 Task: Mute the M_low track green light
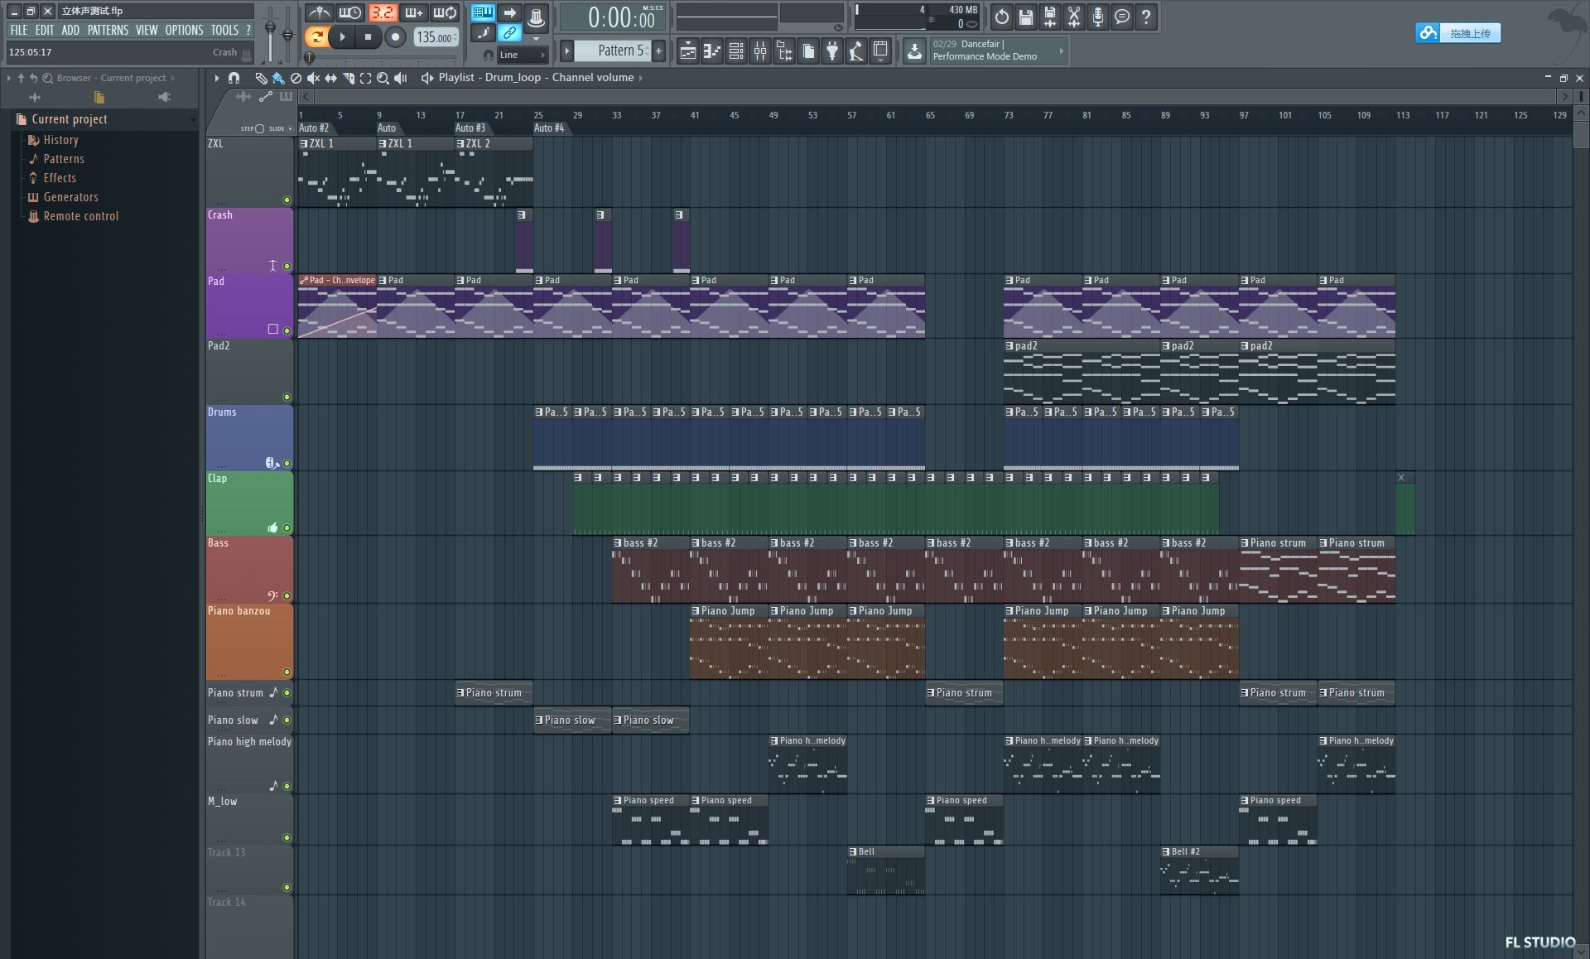(287, 837)
